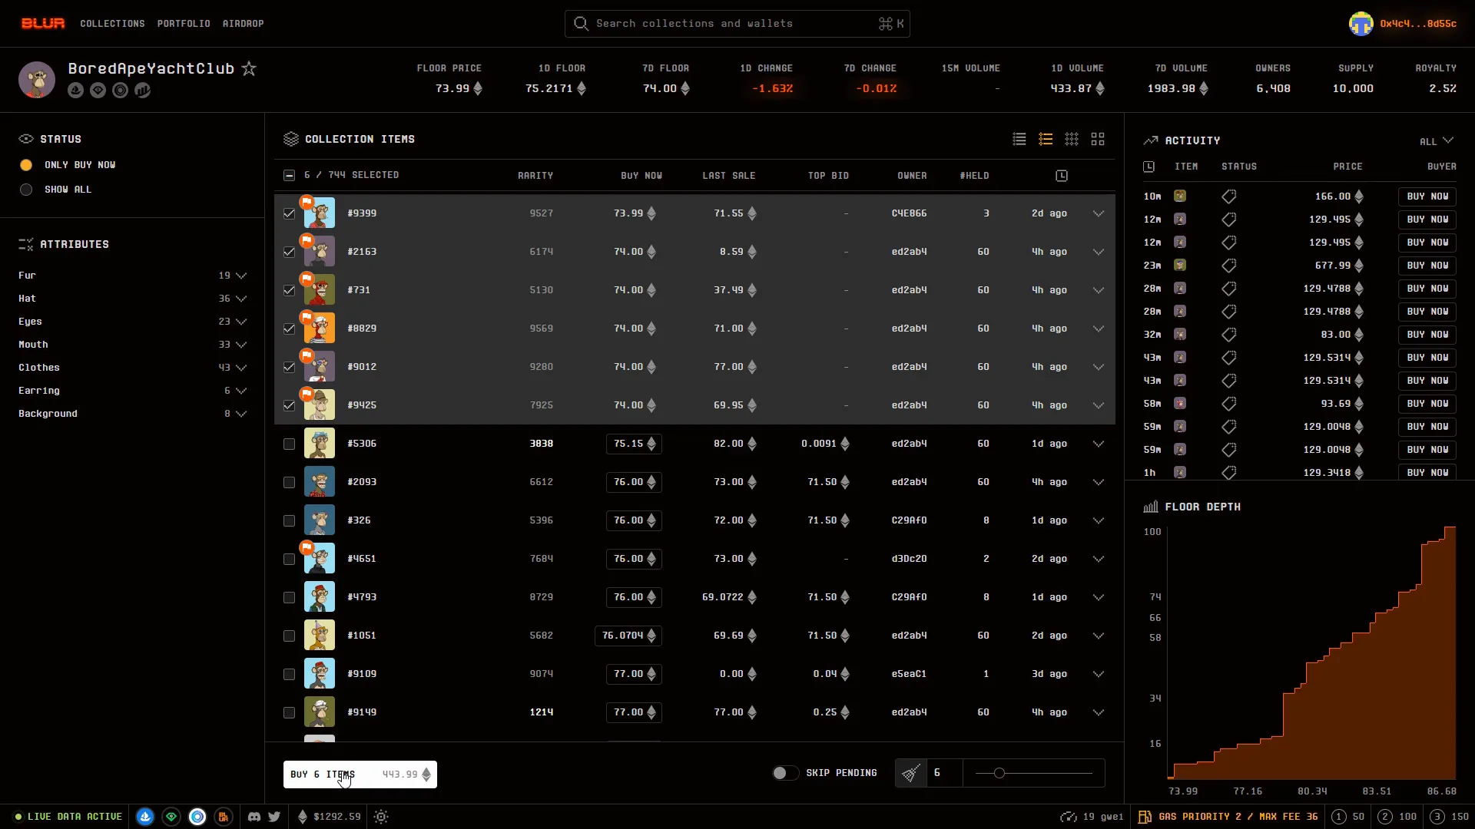Enable the Skip Pending toggle

(785, 773)
